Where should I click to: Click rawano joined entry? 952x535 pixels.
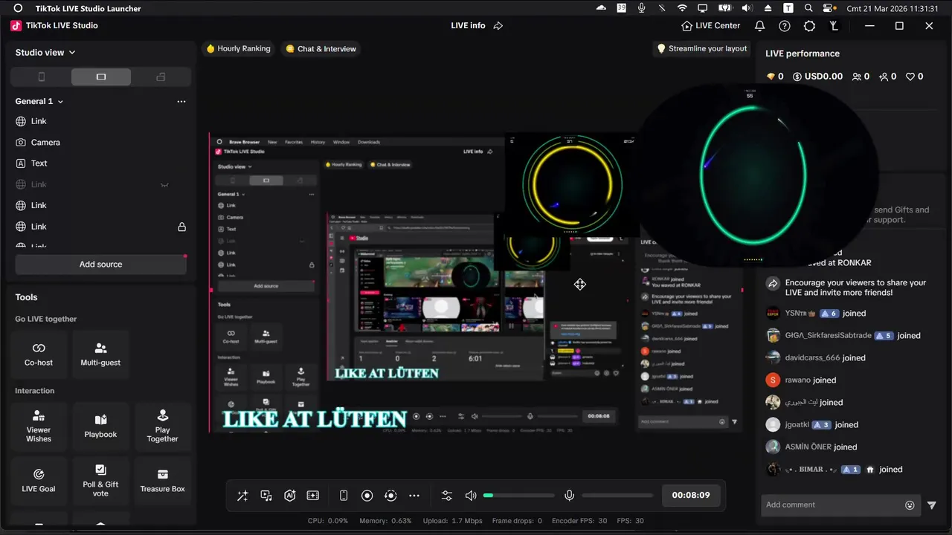point(801,380)
